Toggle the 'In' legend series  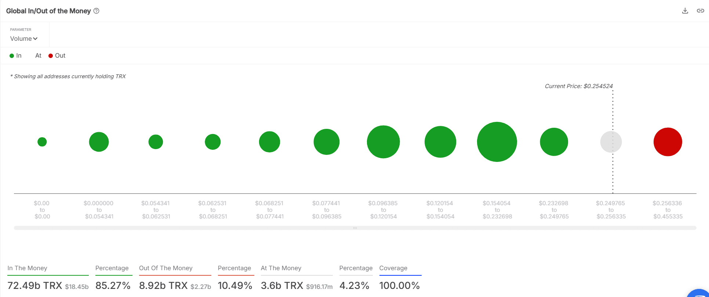[x=15, y=56]
